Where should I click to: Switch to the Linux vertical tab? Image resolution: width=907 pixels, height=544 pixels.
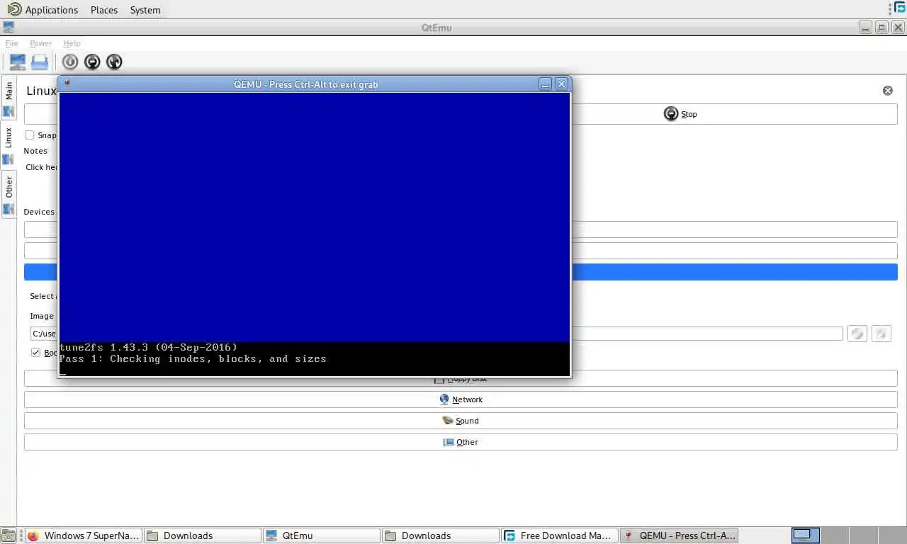point(9,145)
